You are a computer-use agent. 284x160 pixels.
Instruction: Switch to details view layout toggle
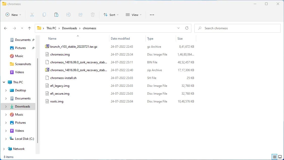[274, 157]
